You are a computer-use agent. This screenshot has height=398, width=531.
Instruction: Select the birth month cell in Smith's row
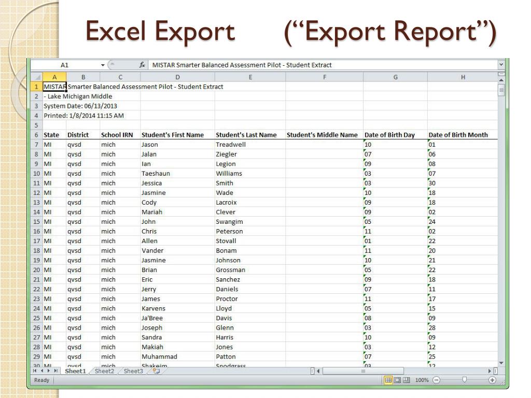coord(463,183)
